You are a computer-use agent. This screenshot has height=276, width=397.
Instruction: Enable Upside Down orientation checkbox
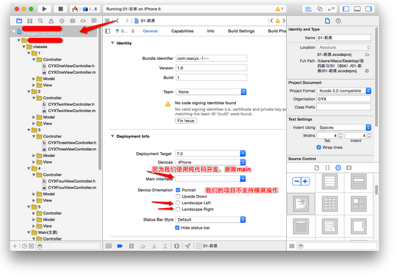click(x=178, y=196)
